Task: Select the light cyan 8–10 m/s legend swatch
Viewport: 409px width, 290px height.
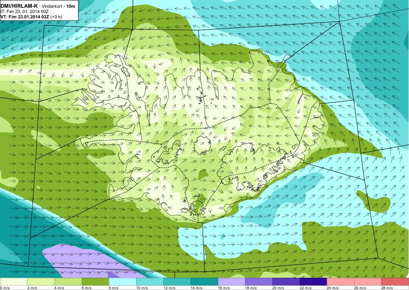Action: (x=123, y=282)
